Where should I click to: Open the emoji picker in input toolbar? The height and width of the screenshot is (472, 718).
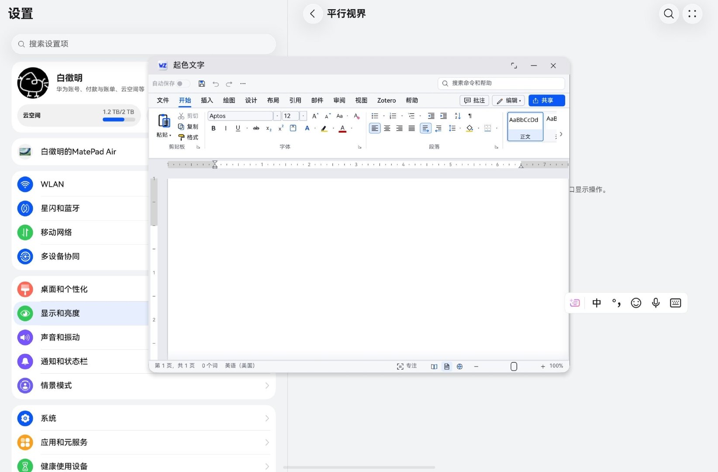636,303
